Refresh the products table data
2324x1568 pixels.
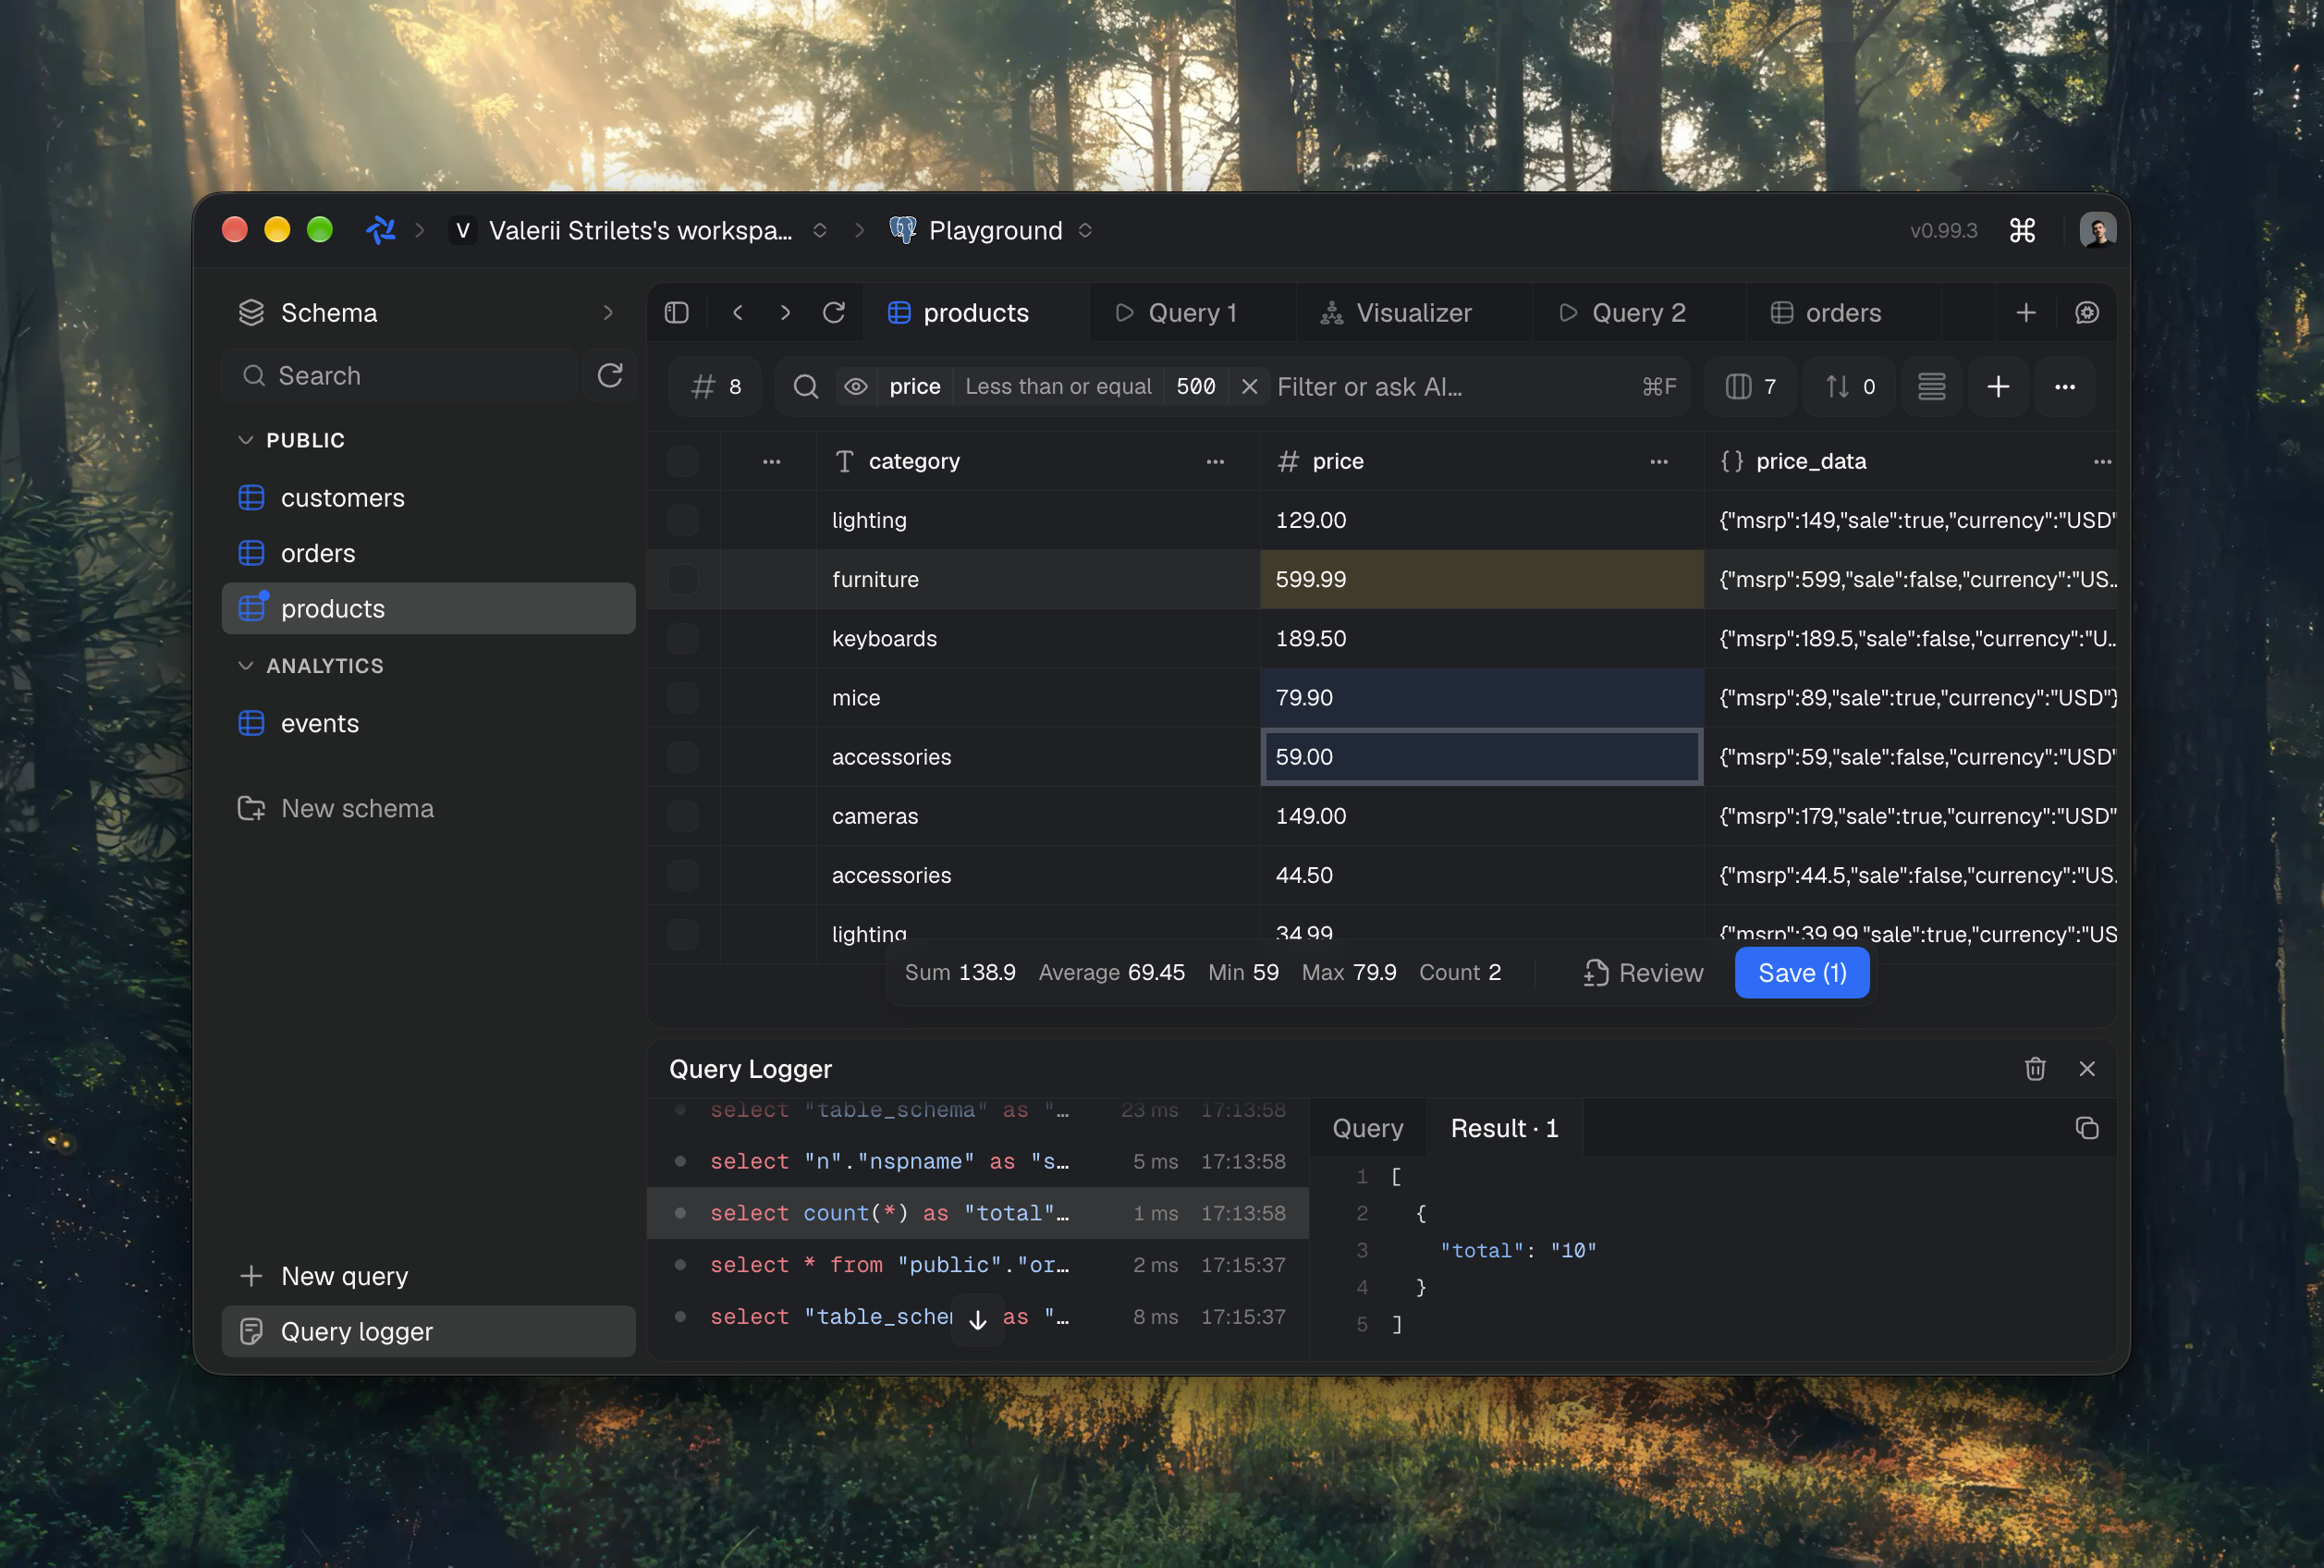coord(834,313)
